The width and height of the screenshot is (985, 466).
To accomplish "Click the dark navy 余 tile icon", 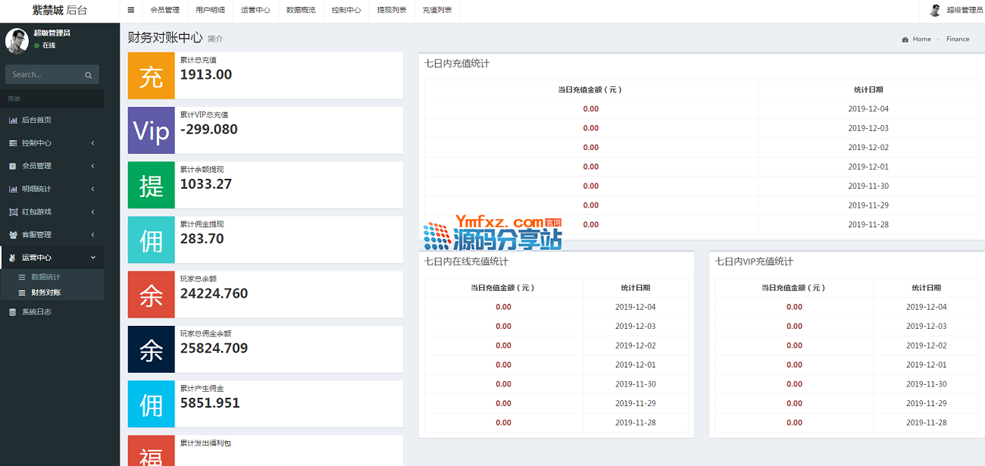I will (x=152, y=349).
